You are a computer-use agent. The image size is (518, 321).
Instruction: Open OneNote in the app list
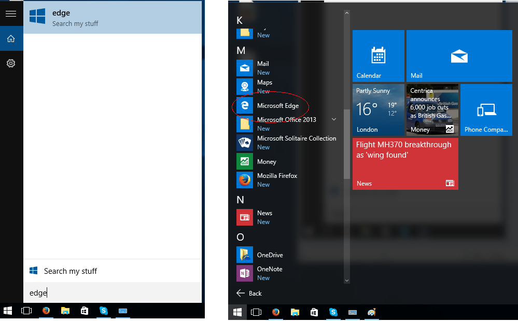[x=287, y=273]
